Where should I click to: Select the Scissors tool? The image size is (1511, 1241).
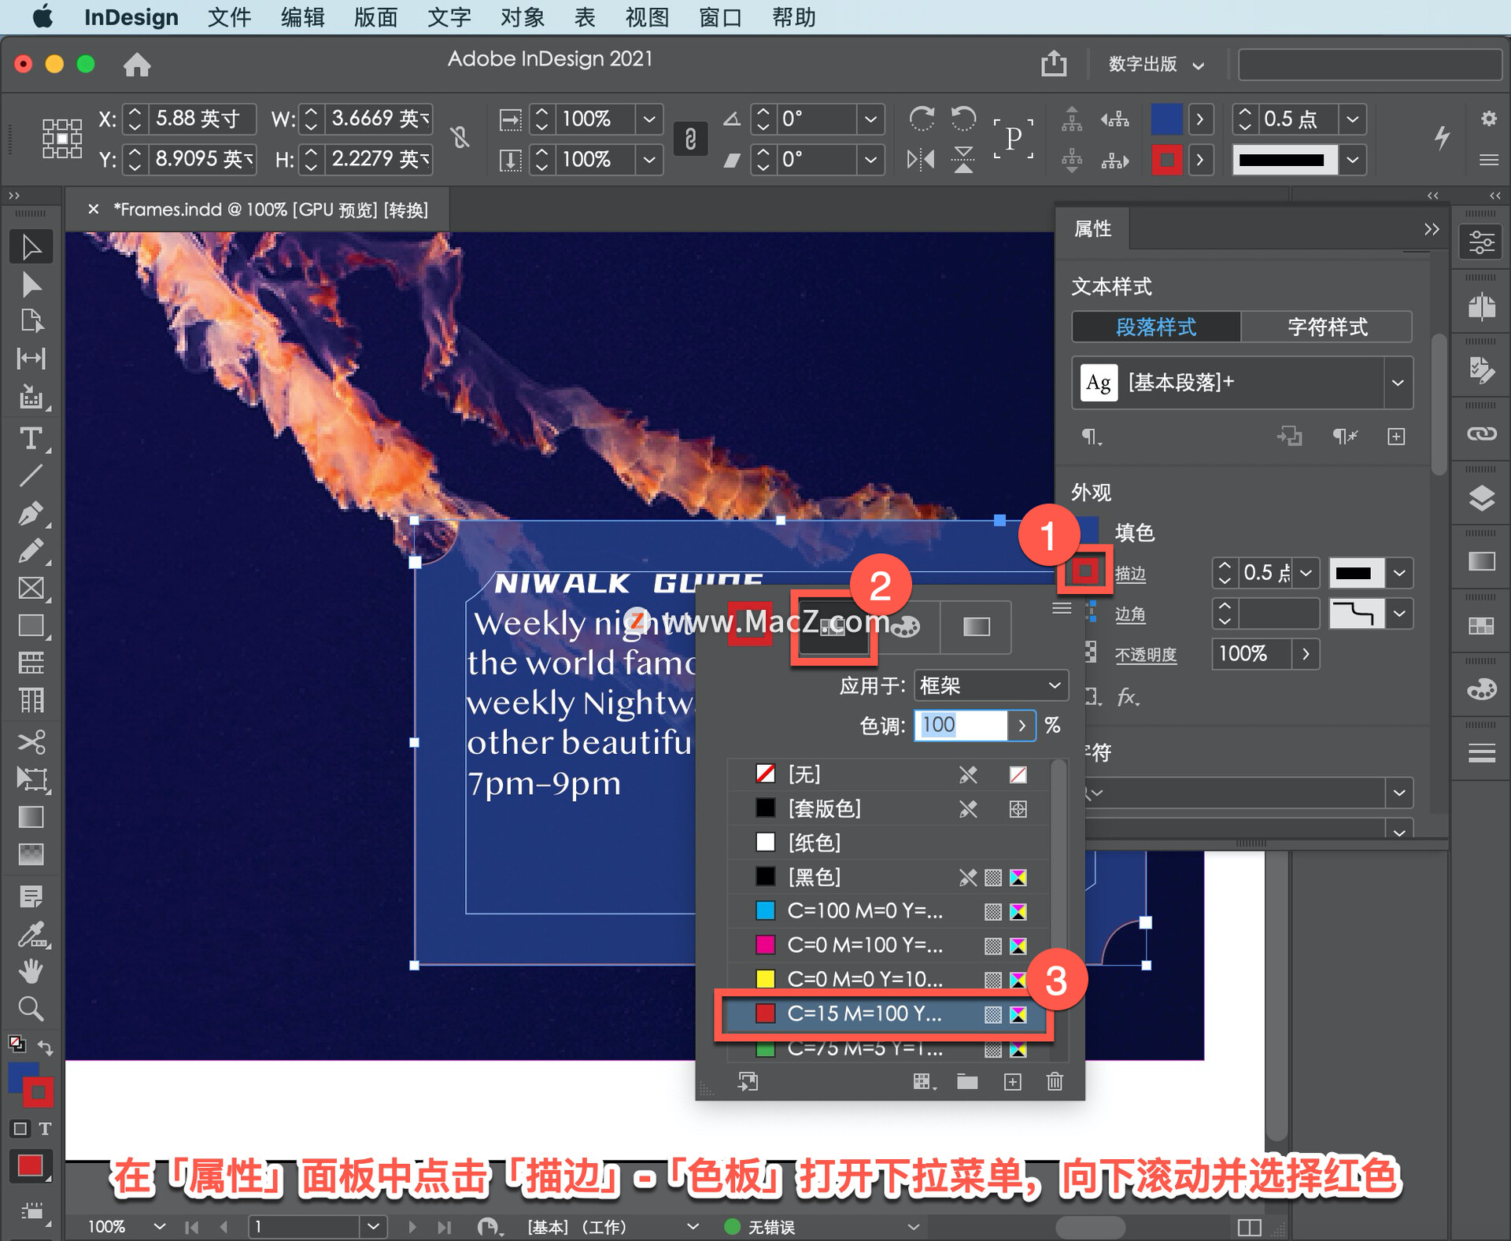31,742
